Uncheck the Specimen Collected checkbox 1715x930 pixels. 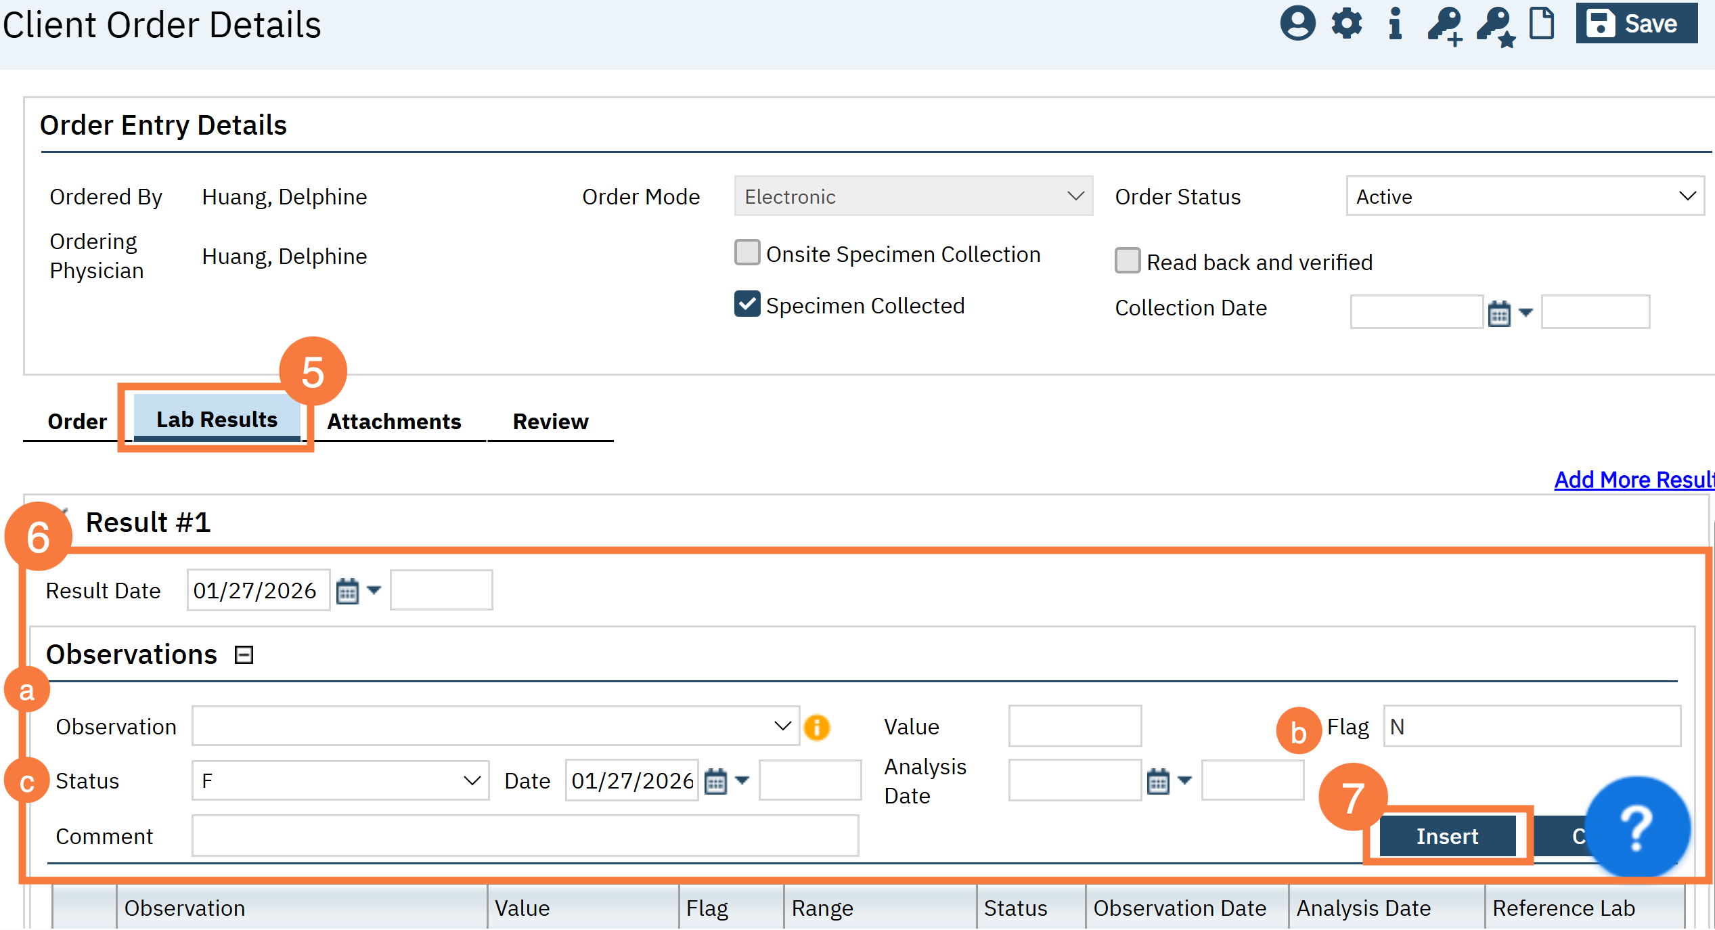[x=747, y=305]
